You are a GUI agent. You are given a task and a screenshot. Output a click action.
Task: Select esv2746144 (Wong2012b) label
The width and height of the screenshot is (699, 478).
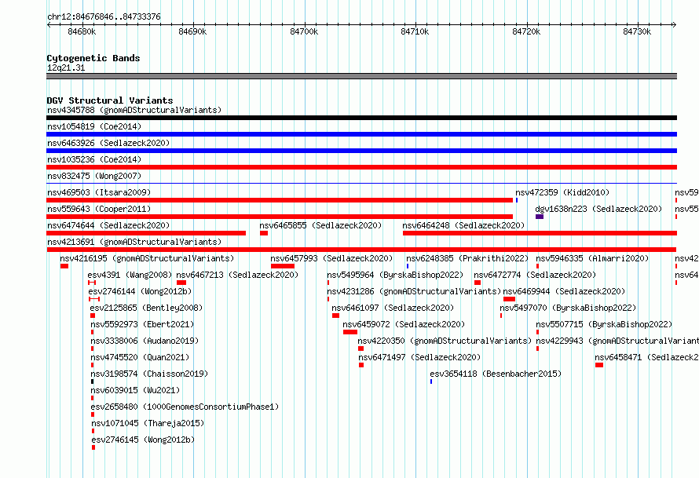140,291
